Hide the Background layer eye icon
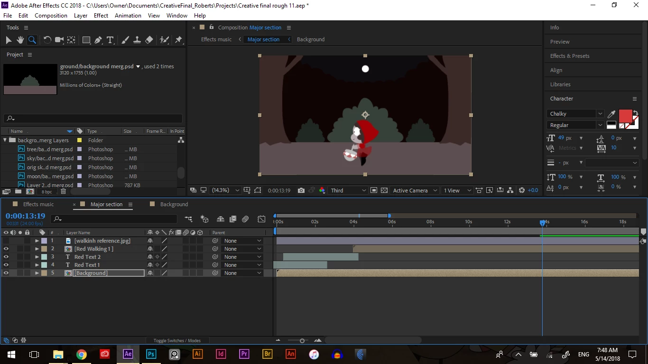Screen dimensions: 648x364 point(6,273)
